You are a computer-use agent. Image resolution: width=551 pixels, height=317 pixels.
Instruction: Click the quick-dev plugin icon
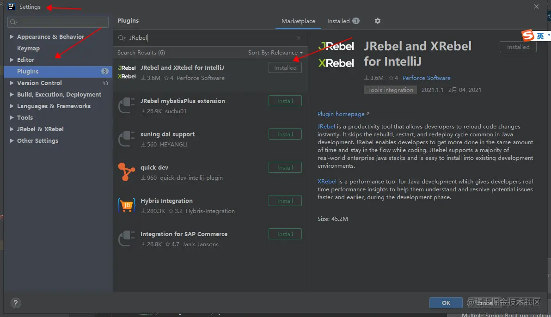click(127, 172)
